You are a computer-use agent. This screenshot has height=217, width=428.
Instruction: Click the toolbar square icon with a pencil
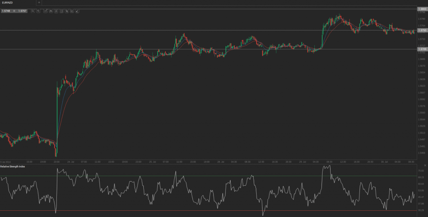pos(72,11)
